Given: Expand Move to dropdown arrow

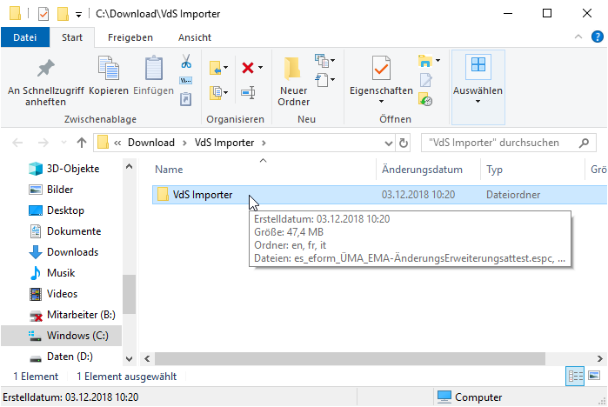Looking at the screenshot, I should (225, 68).
